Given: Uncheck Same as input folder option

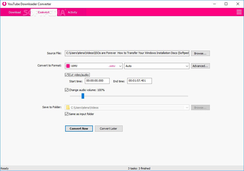Looking at the screenshot, I should pyautogui.click(x=67, y=114).
